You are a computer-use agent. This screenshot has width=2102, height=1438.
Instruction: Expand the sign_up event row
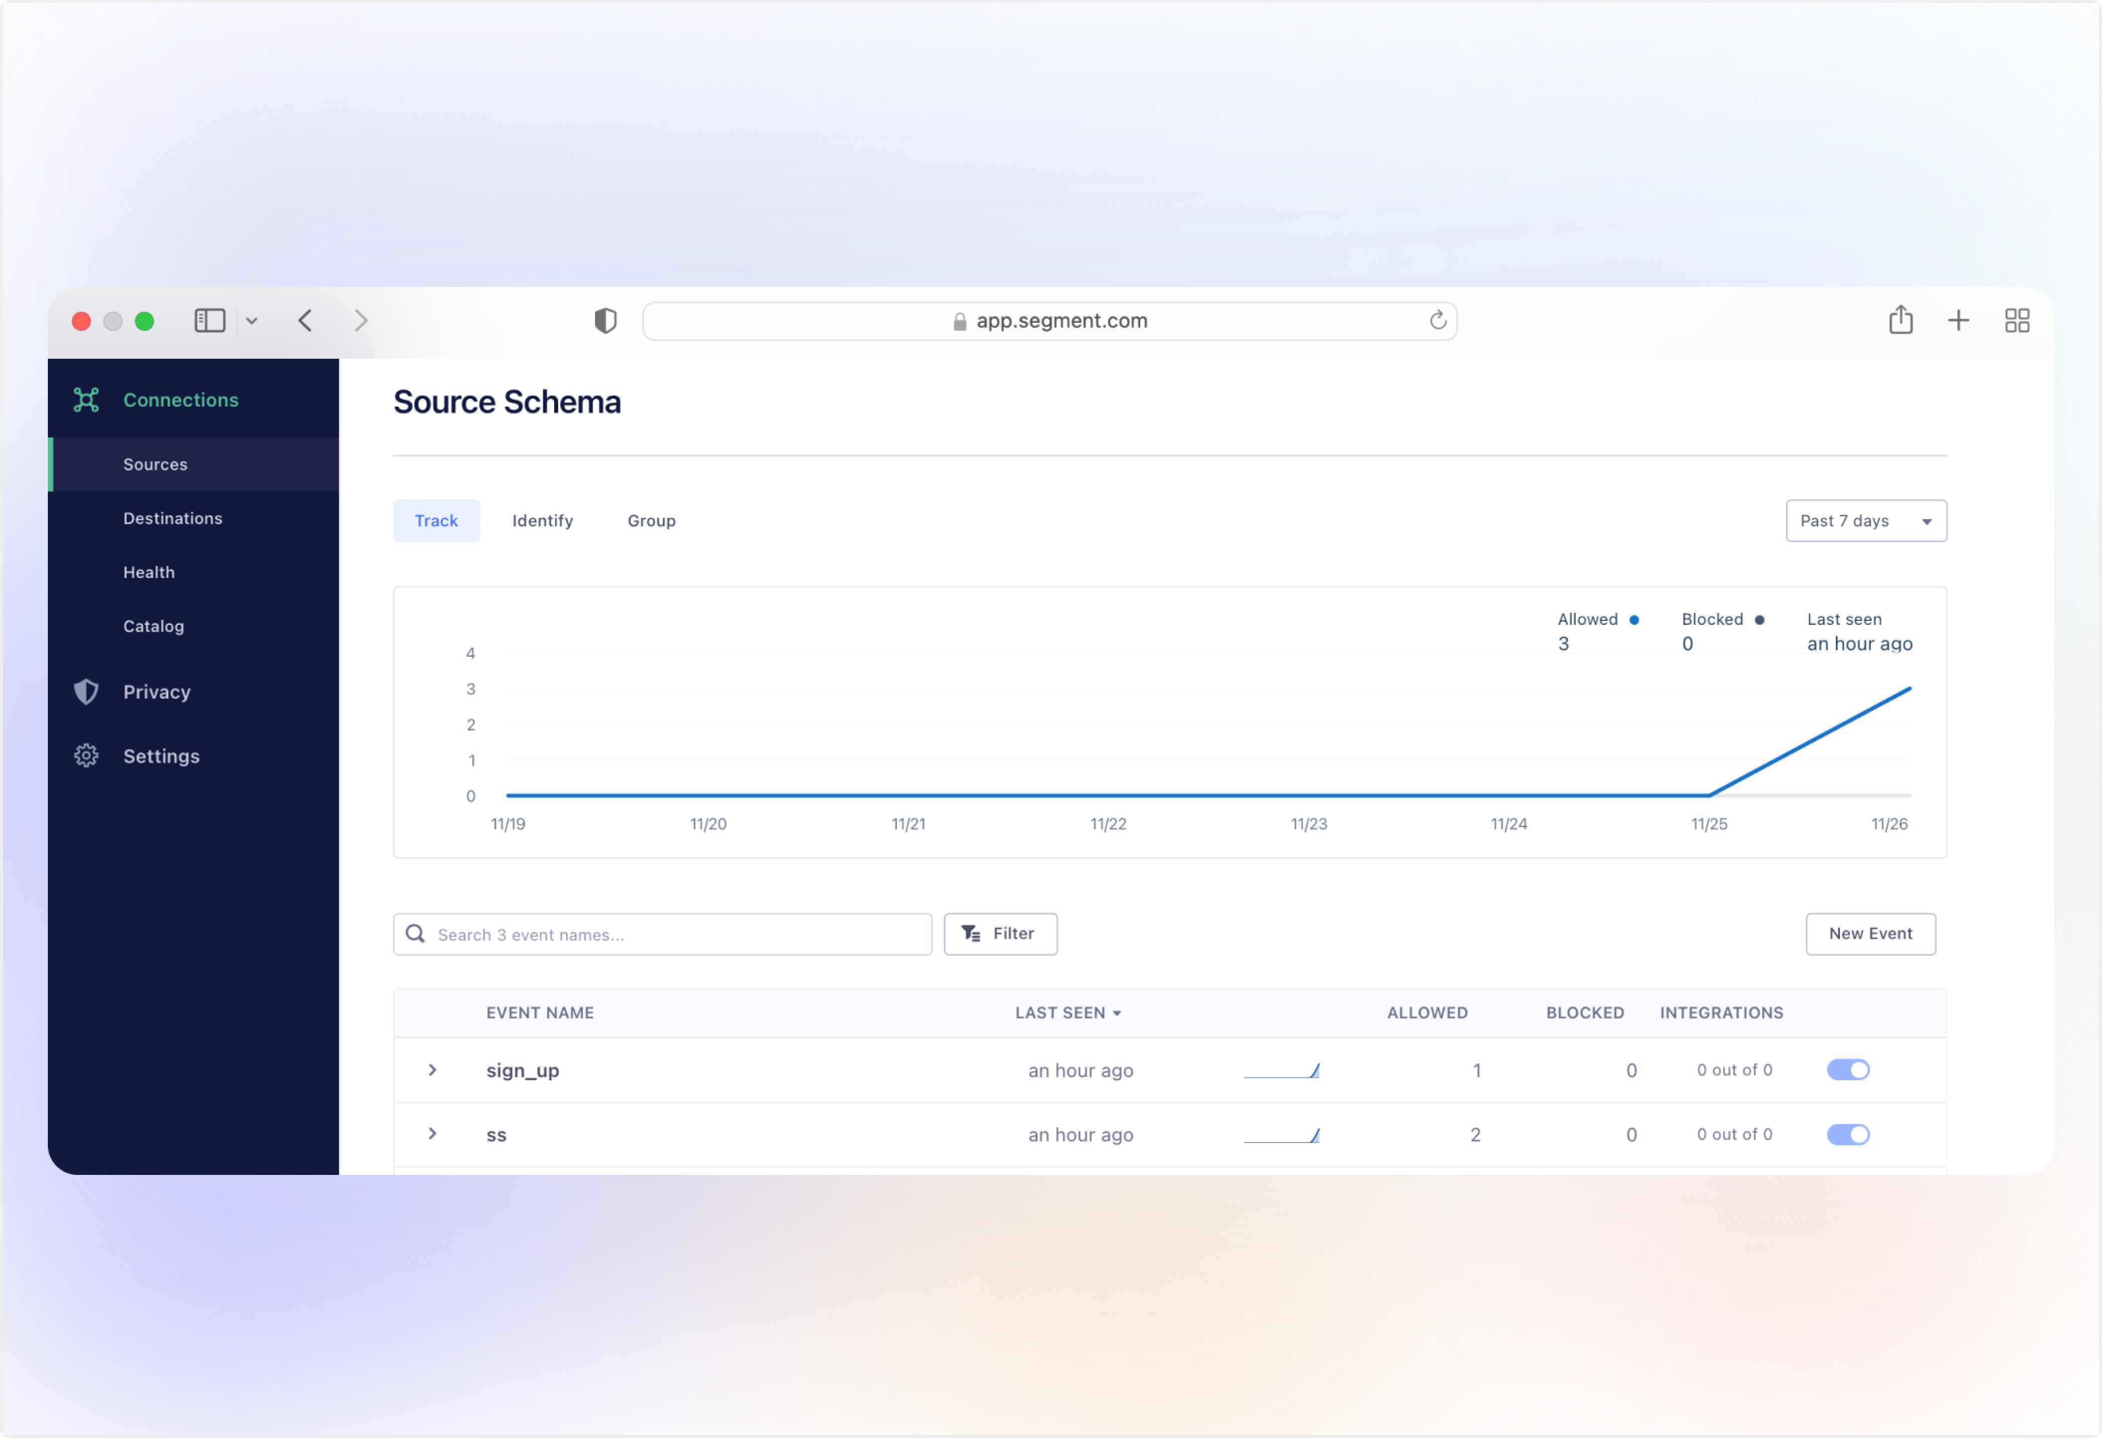pos(433,1070)
